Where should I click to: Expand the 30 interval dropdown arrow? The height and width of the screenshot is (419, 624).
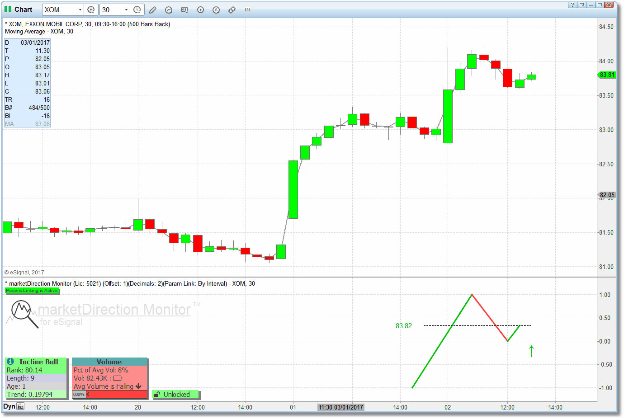126,9
